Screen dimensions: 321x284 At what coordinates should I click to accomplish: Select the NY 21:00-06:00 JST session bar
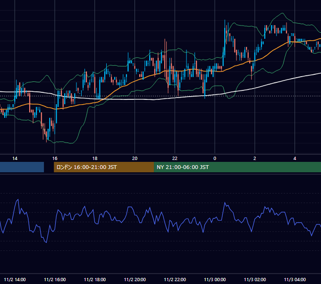[237, 167]
